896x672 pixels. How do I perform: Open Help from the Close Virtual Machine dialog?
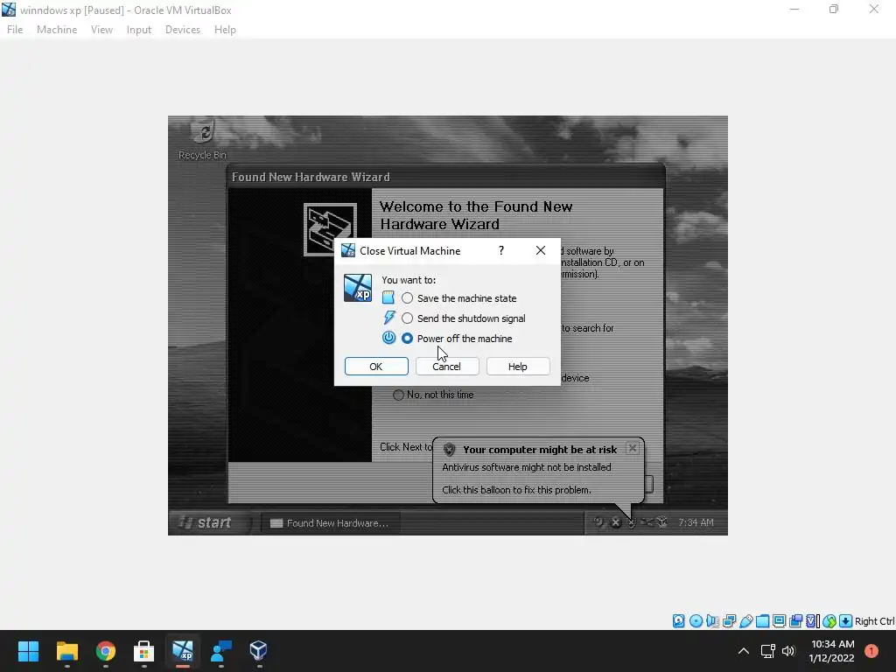[518, 367]
